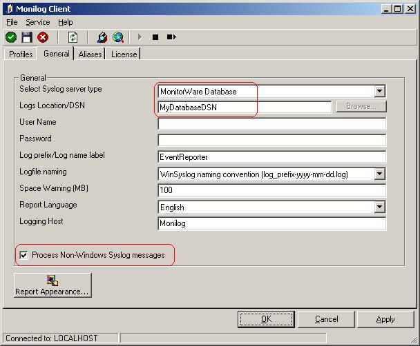Click the 'Connected to: LOCALHOST' status text
Image resolution: width=420 pixels, height=346 pixels.
(x=51, y=338)
